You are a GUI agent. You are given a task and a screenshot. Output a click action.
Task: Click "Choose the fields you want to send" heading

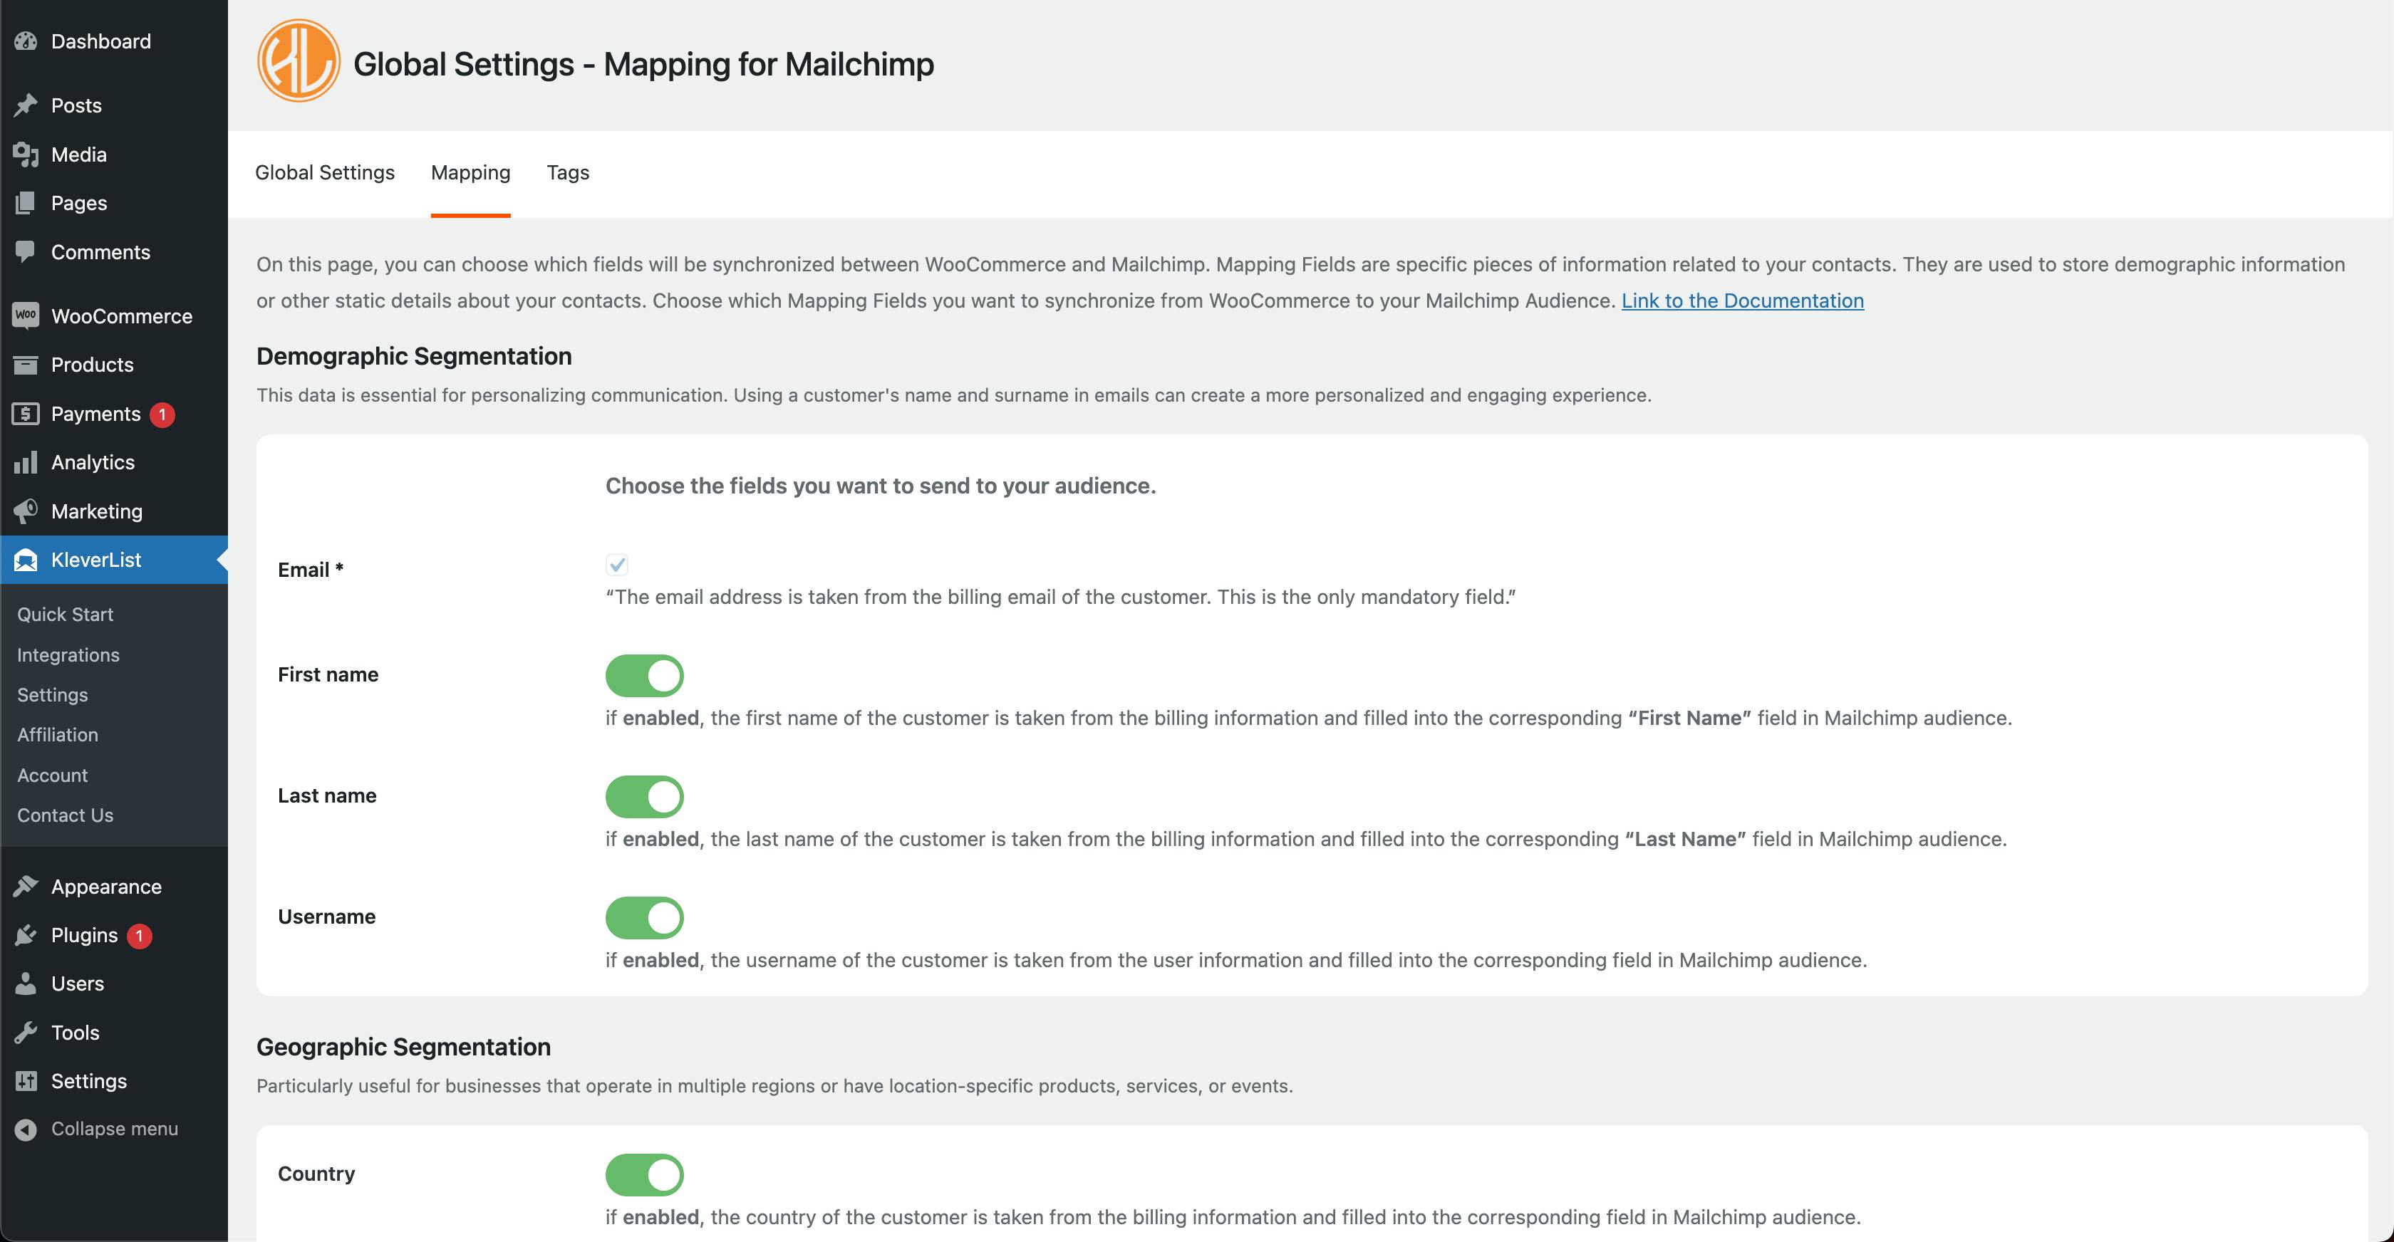880,486
